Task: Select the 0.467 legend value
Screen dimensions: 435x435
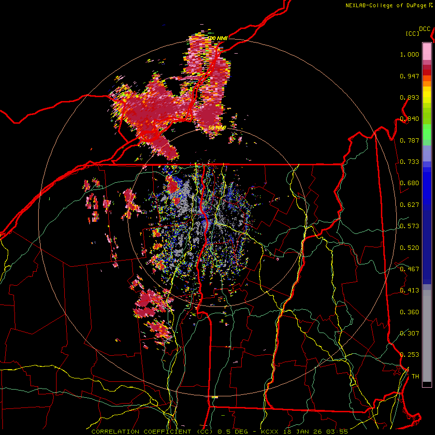Action: point(409,269)
